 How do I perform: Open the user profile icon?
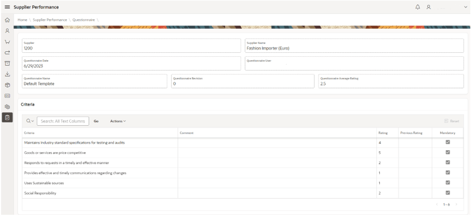click(428, 7)
